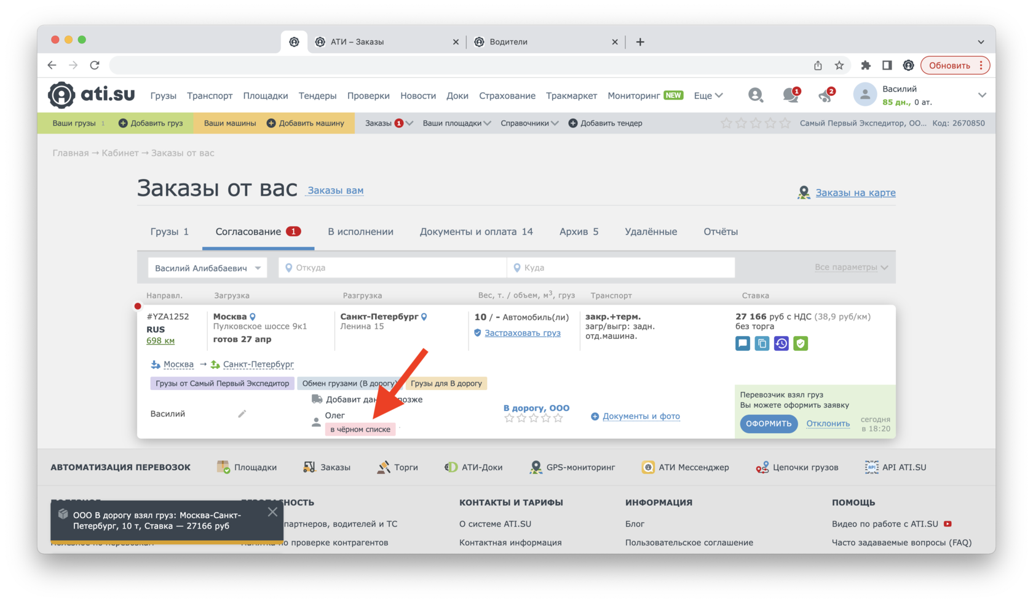Open Цепочки грузов in the footer bar
The image size is (1033, 603).
[797, 467]
